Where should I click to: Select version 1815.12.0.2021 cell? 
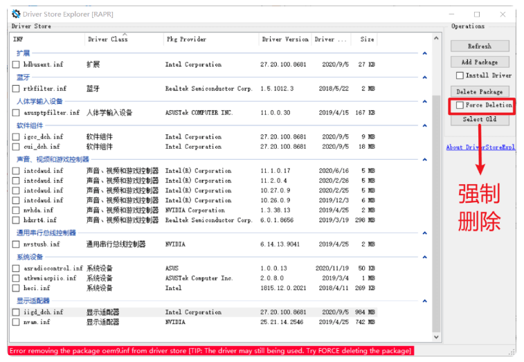[x=283, y=288]
